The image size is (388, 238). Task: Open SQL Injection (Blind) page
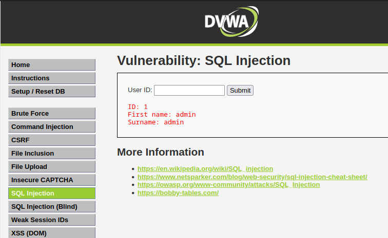click(x=52, y=207)
